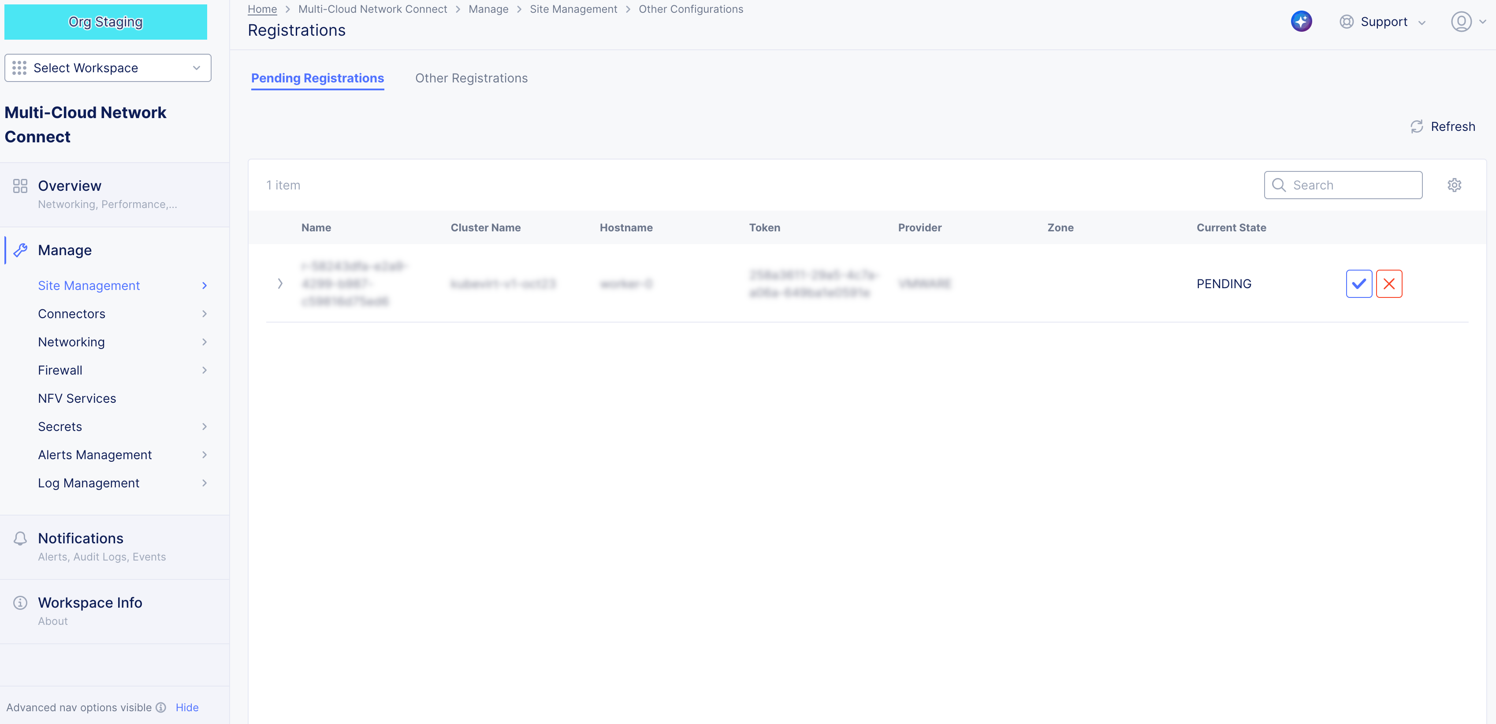Click the AI assistant sparkle icon
The image size is (1496, 724).
(1301, 22)
